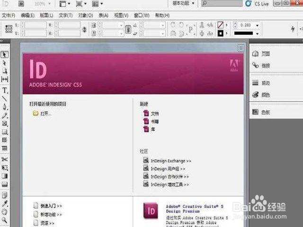
Task: Click the fill color None swatch
Action: click(221, 25)
